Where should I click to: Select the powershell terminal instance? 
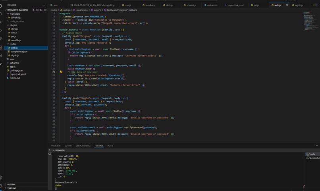(x=313, y=158)
